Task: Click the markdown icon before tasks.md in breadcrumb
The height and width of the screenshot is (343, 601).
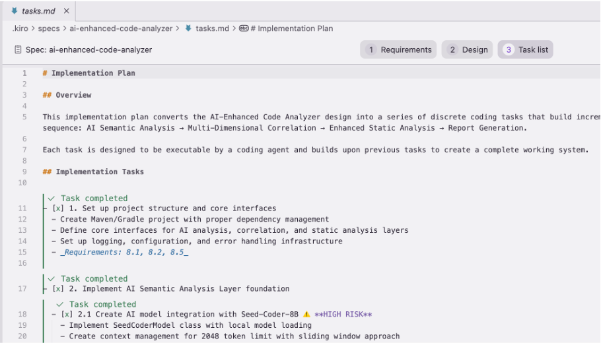Action: coord(189,28)
